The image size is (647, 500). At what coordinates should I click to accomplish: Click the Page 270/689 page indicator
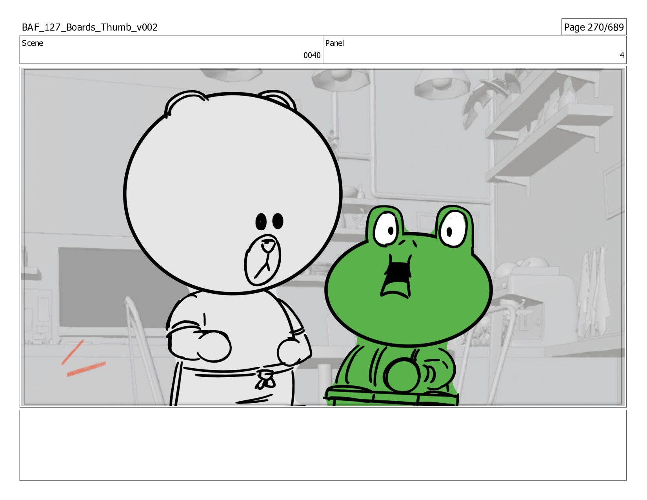594,27
